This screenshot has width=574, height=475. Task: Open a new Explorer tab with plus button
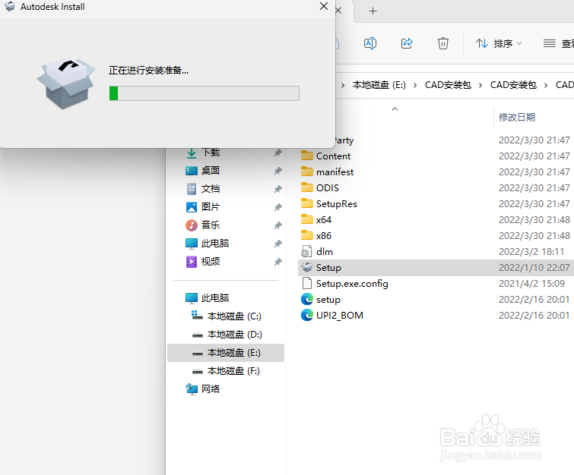coord(373,11)
